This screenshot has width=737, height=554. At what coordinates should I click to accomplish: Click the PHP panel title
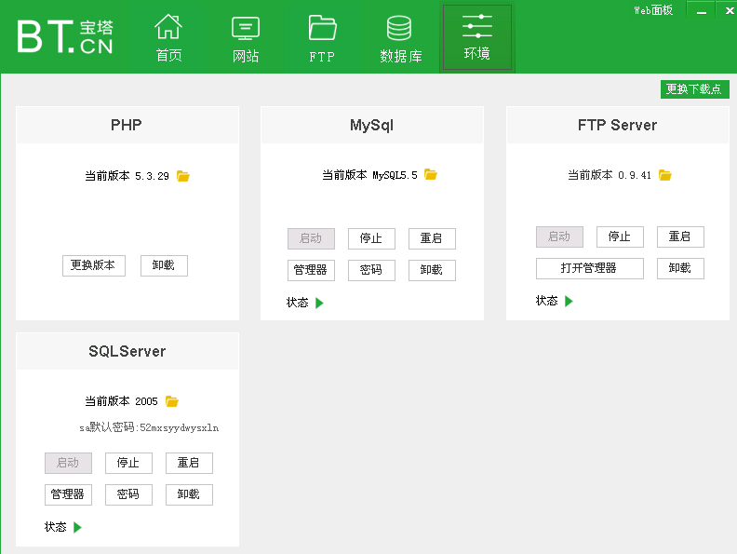(x=126, y=125)
